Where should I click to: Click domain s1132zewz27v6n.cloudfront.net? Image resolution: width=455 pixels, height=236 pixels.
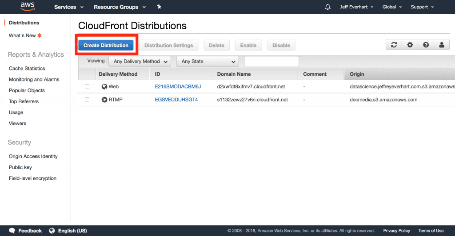[x=252, y=100]
